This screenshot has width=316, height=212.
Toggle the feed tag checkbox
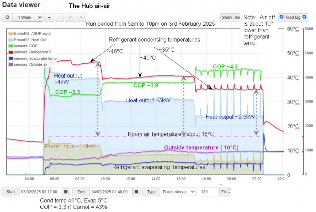coord(305,17)
